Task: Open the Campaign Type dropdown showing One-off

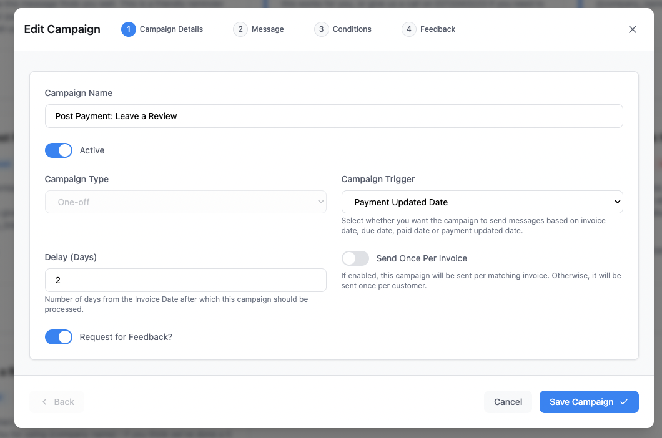Action: [185, 202]
